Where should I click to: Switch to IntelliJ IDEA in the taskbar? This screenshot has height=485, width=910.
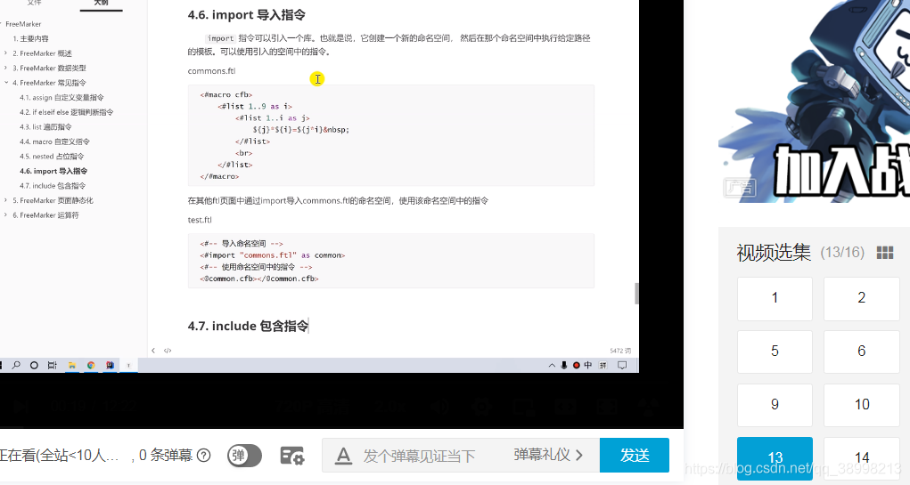(x=110, y=365)
